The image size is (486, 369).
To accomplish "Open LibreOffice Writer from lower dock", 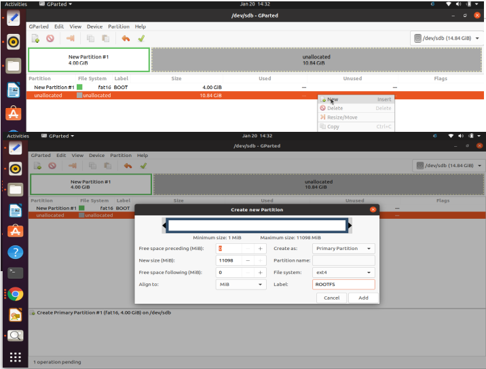I will [15, 211].
